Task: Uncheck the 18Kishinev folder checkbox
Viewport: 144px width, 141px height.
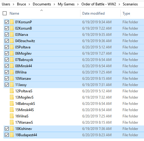Action: pyautogui.click(x=7, y=129)
